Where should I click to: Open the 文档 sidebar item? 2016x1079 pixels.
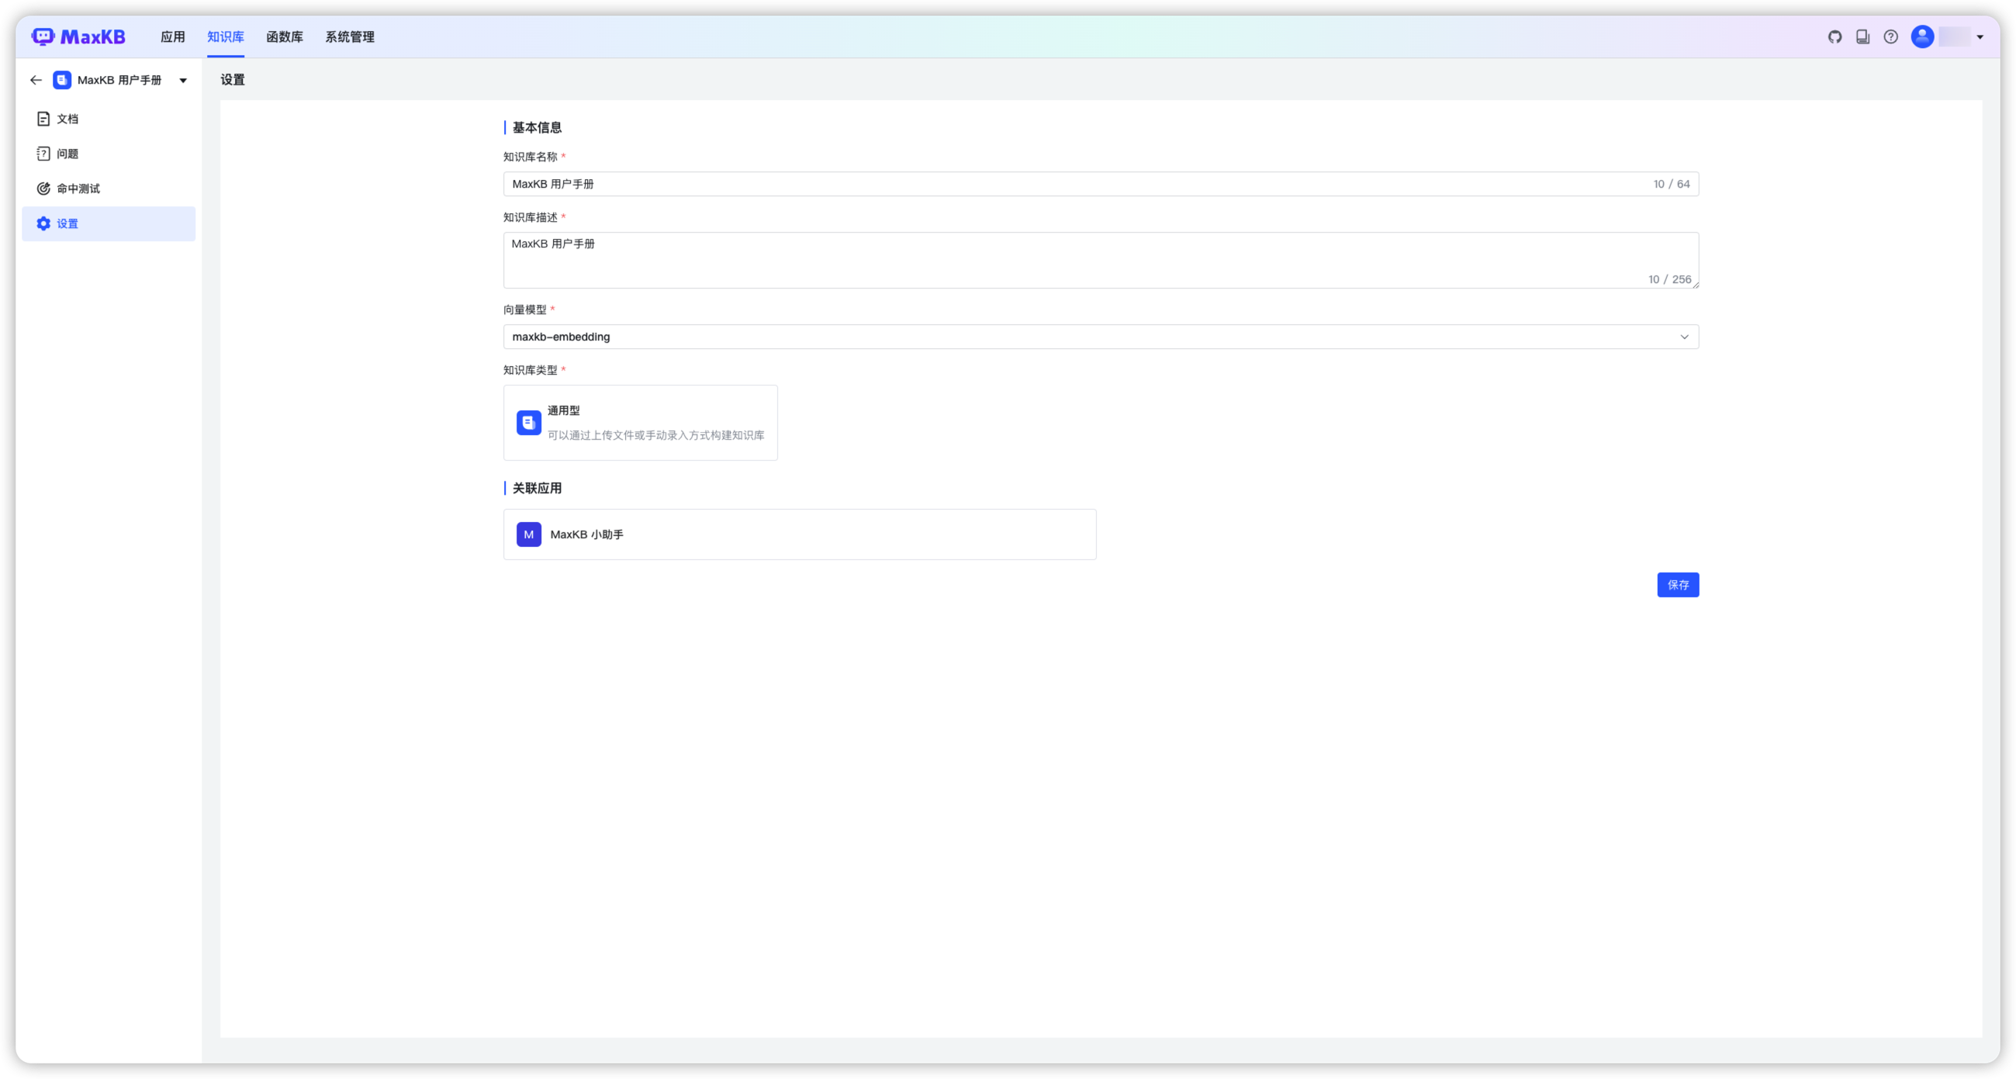tap(67, 119)
